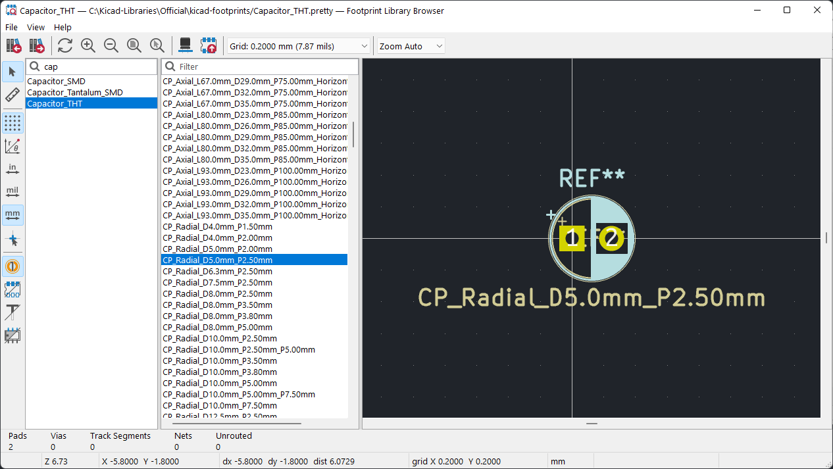Toggle graphic edges sketch mode

[x=13, y=335]
